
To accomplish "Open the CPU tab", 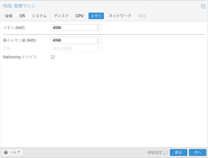I will (x=79, y=16).
